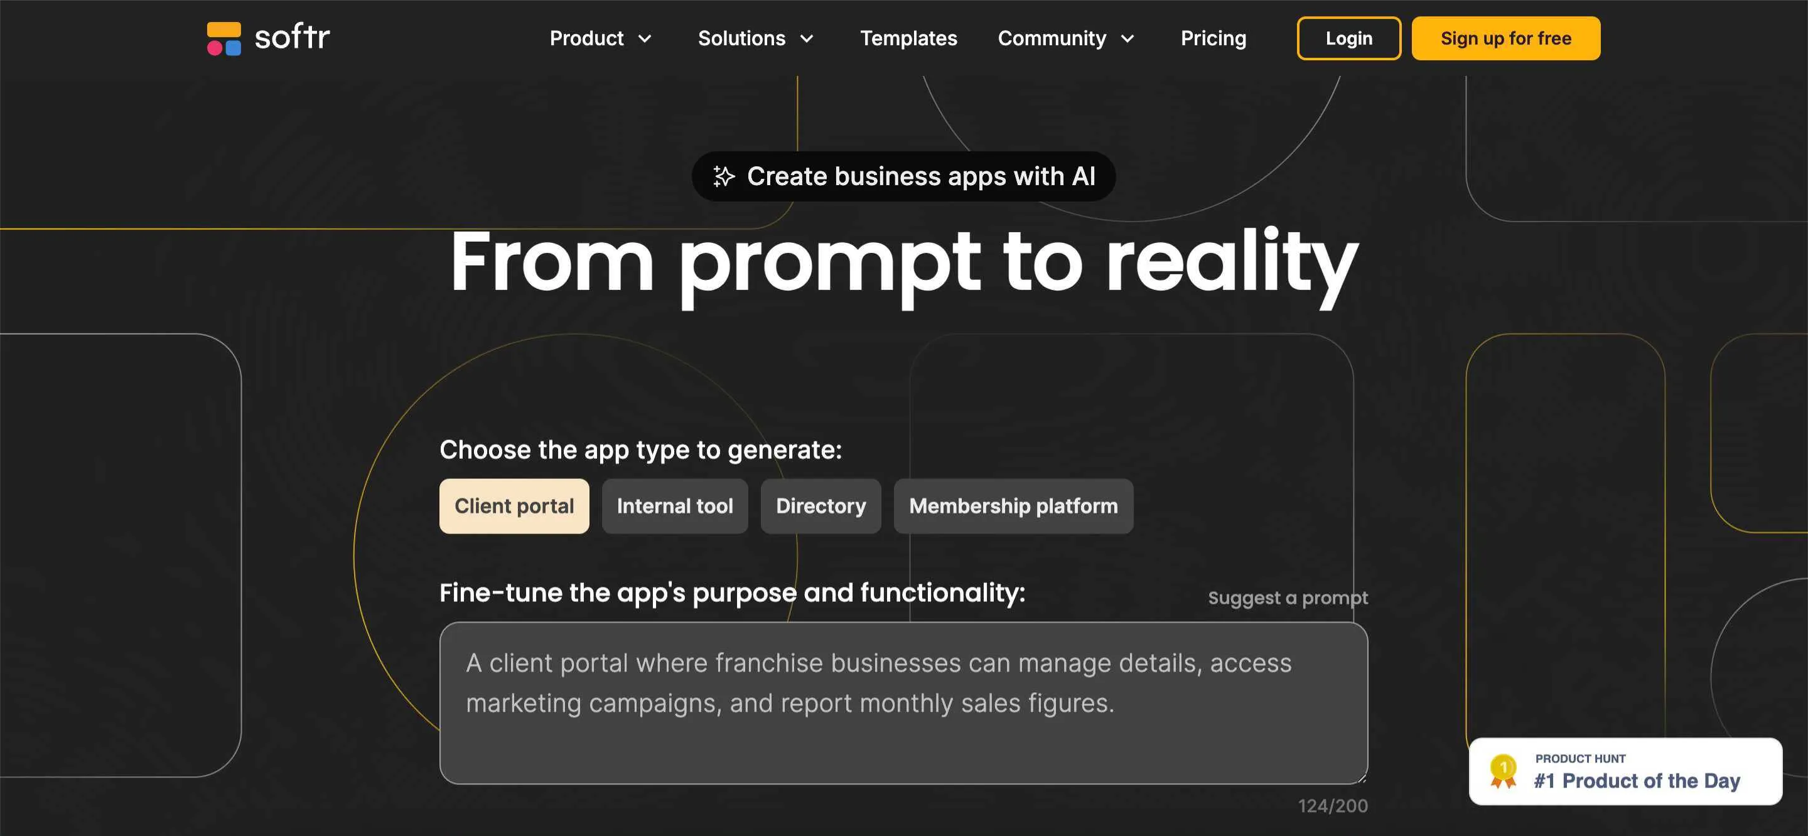
Task: Expand the Community menu chevron
Action: pyautogui.click(x=1127, y=39)
